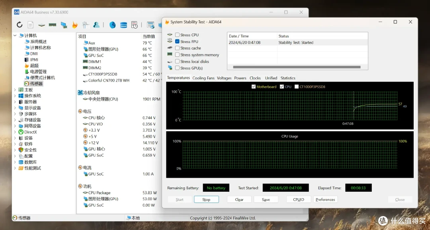The width and height of the screenshot is (430, 230).
Task: Expand the 操作系统 tree node
Action: tap(15, 96)
